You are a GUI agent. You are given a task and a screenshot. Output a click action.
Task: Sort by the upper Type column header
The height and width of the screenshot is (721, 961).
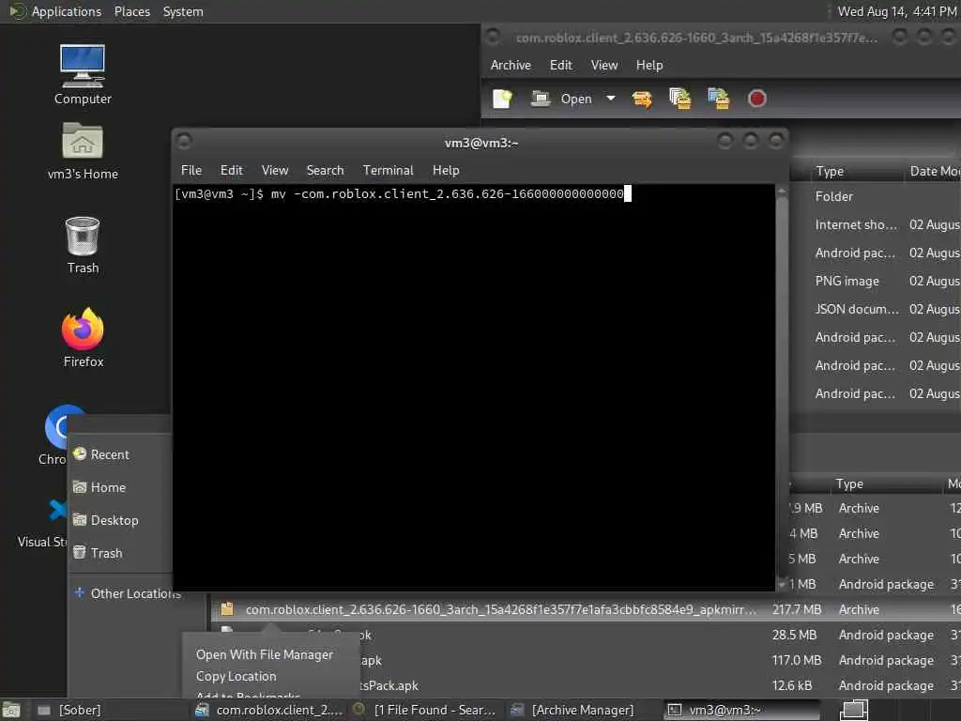(830, 171)
